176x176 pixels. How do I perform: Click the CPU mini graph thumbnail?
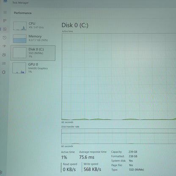pos(20,26)
